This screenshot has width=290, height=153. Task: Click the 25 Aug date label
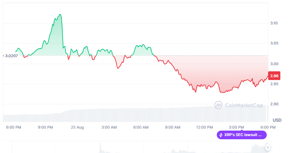[77, 127]
